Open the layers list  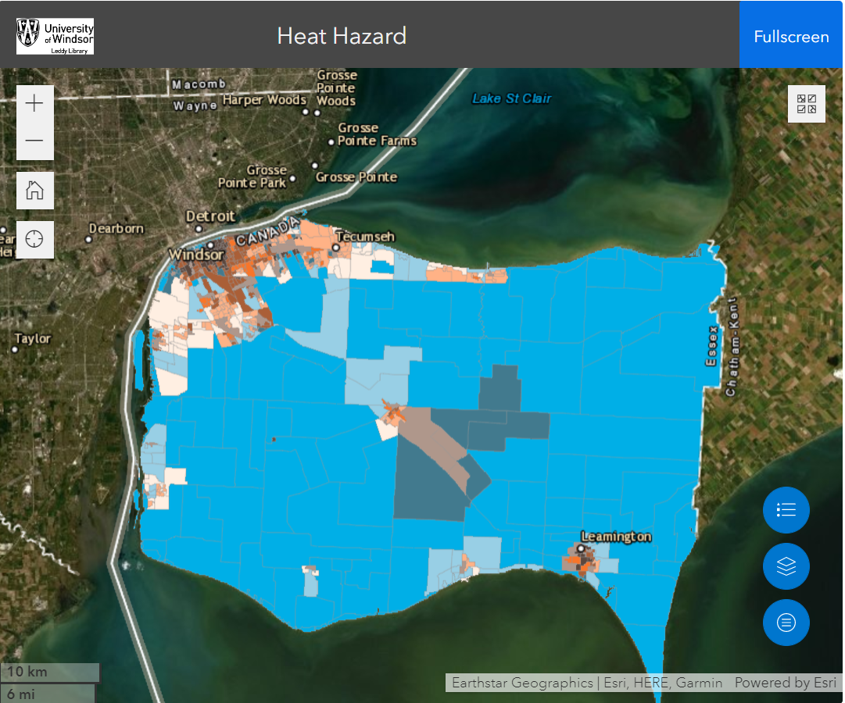coord(786,566)
